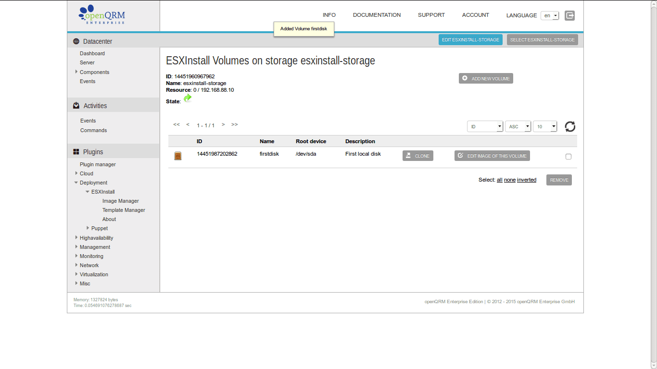The image size is (657, 369).
Task: Collapse the ESXInstall tree node
Action: [88, 192]
